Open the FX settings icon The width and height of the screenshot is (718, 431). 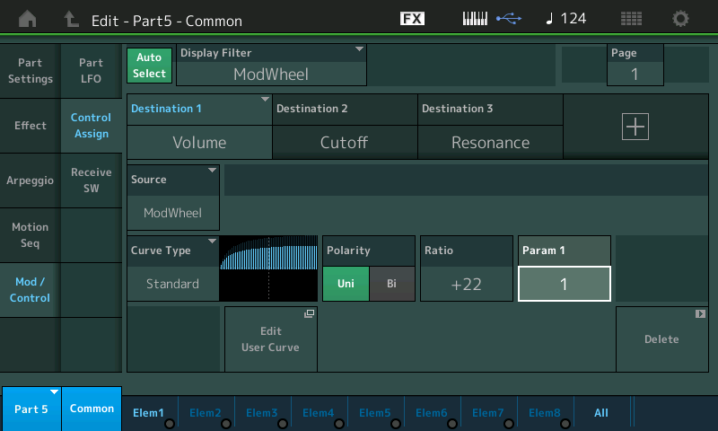coord(412,19)
